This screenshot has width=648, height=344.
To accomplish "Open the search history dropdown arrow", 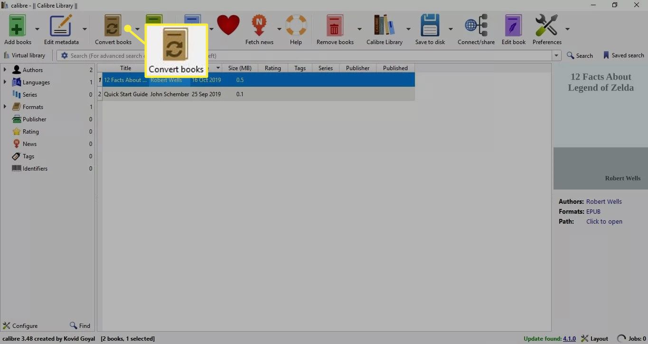I will coord(556,55).
